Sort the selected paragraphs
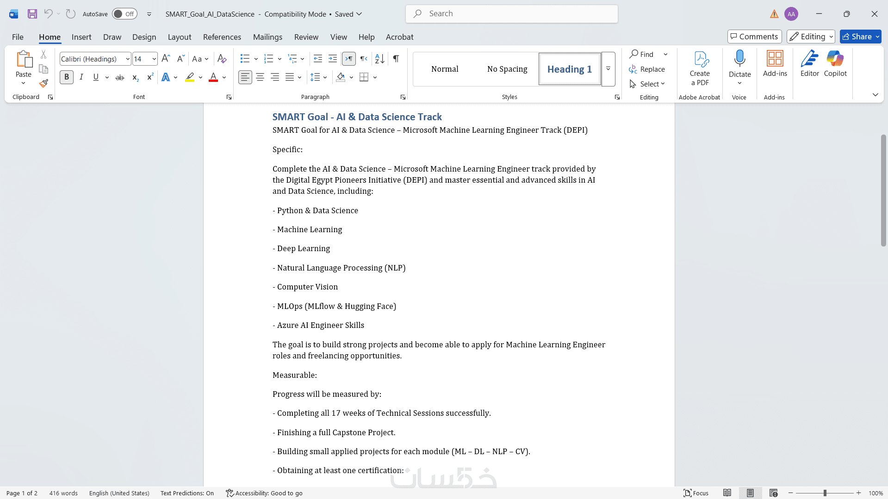The width and height of the screenshot is (888, 499). coord(380,59)
